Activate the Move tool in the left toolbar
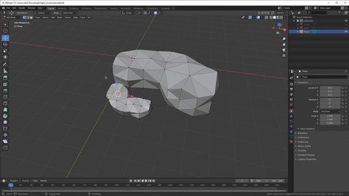 (5, 38)
